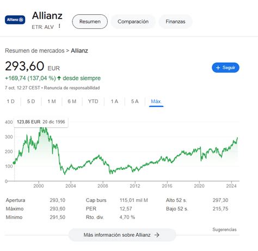This screenshot has width=258, height=251.
Task: Click the arrow icon after Más información sobre Allianz
Action: 157,235
